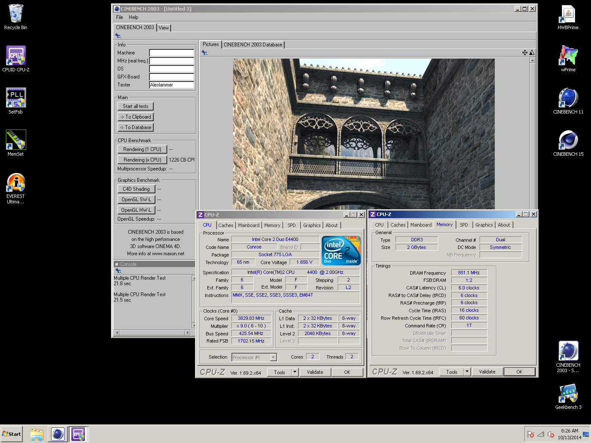Click the volume tray icon

(x=551, y=434)
